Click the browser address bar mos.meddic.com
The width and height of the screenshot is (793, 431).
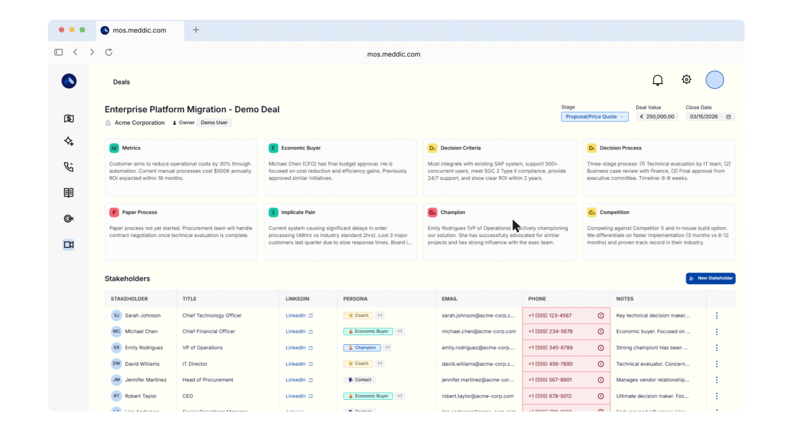point(393,54)
